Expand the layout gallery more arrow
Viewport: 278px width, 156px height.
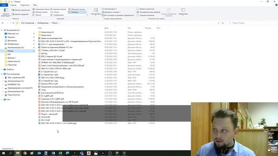(87, 15)
